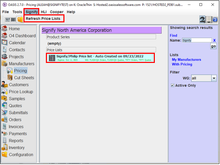Click Refresh Price Lists menu item
The height and width of the screenshot is (165, 220).
tap(43, 18)
